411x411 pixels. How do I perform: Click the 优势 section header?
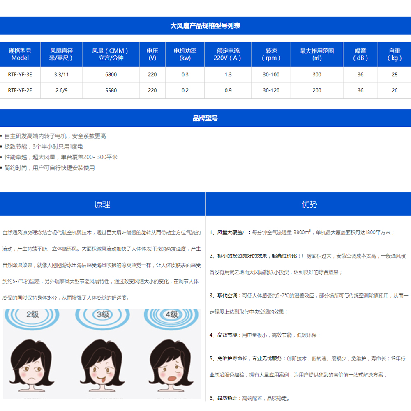click(309, 204)
